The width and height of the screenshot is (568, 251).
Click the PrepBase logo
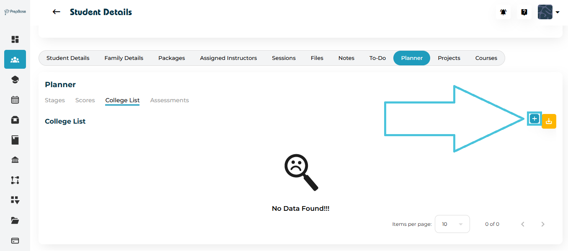click(x=15, y=12)
